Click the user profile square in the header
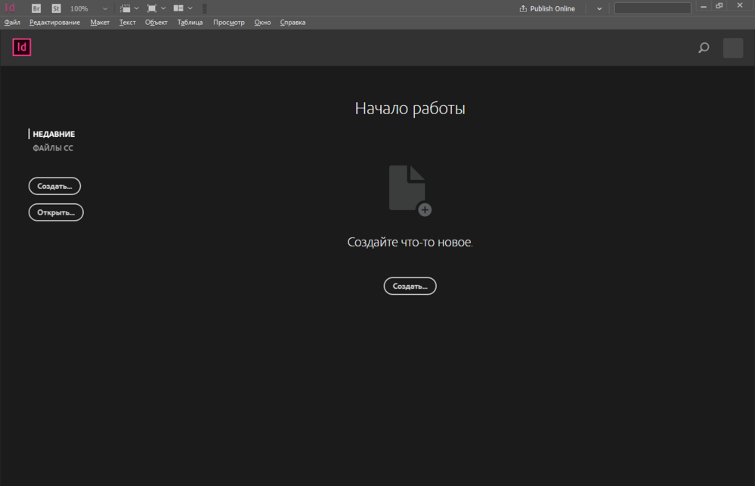The image size is (755, 486). point(733,48)
